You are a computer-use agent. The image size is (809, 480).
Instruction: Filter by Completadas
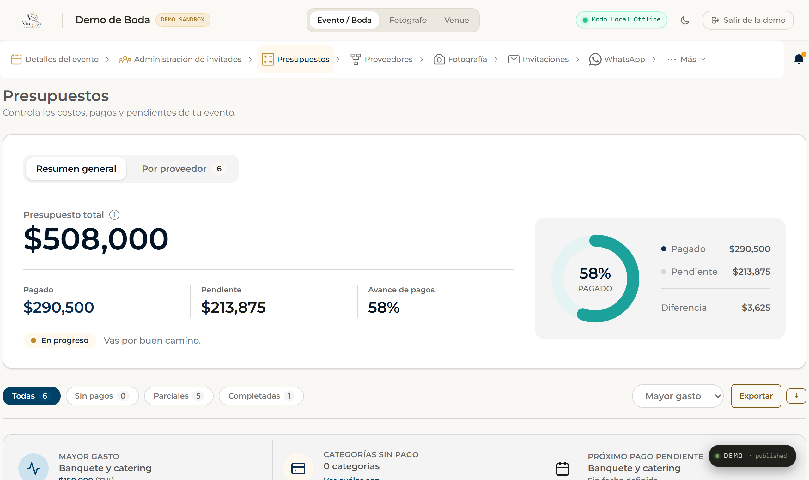tap(261, 396)
